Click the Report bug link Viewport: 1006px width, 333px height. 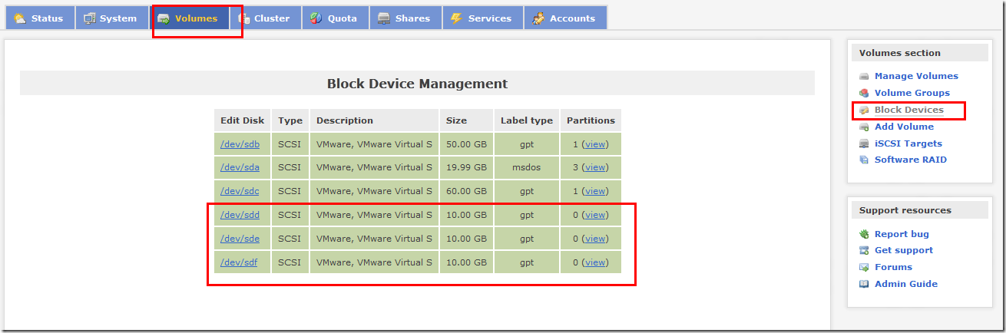902,234
